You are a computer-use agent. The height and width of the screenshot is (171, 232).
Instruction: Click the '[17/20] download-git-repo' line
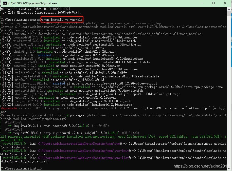click(x=91, y=94)
